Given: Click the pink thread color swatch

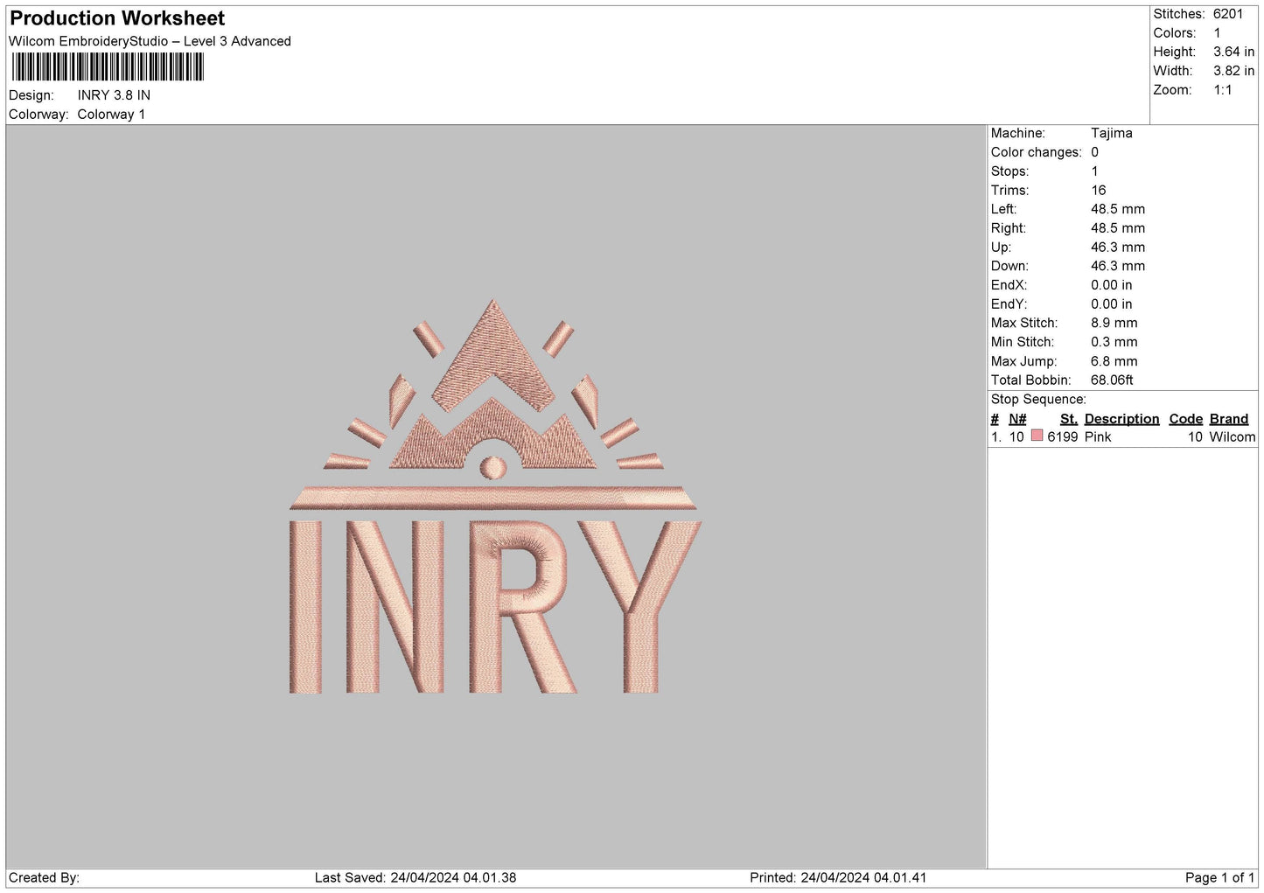Looking at the screenshot, I should (x=1037, y=436).
